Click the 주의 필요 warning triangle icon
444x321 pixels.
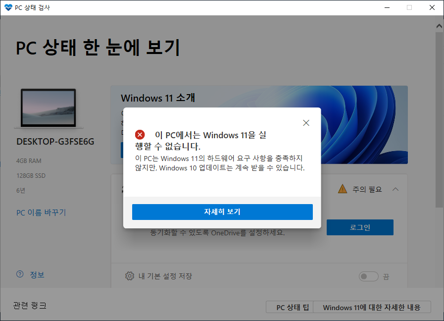[x=343, y=189]
